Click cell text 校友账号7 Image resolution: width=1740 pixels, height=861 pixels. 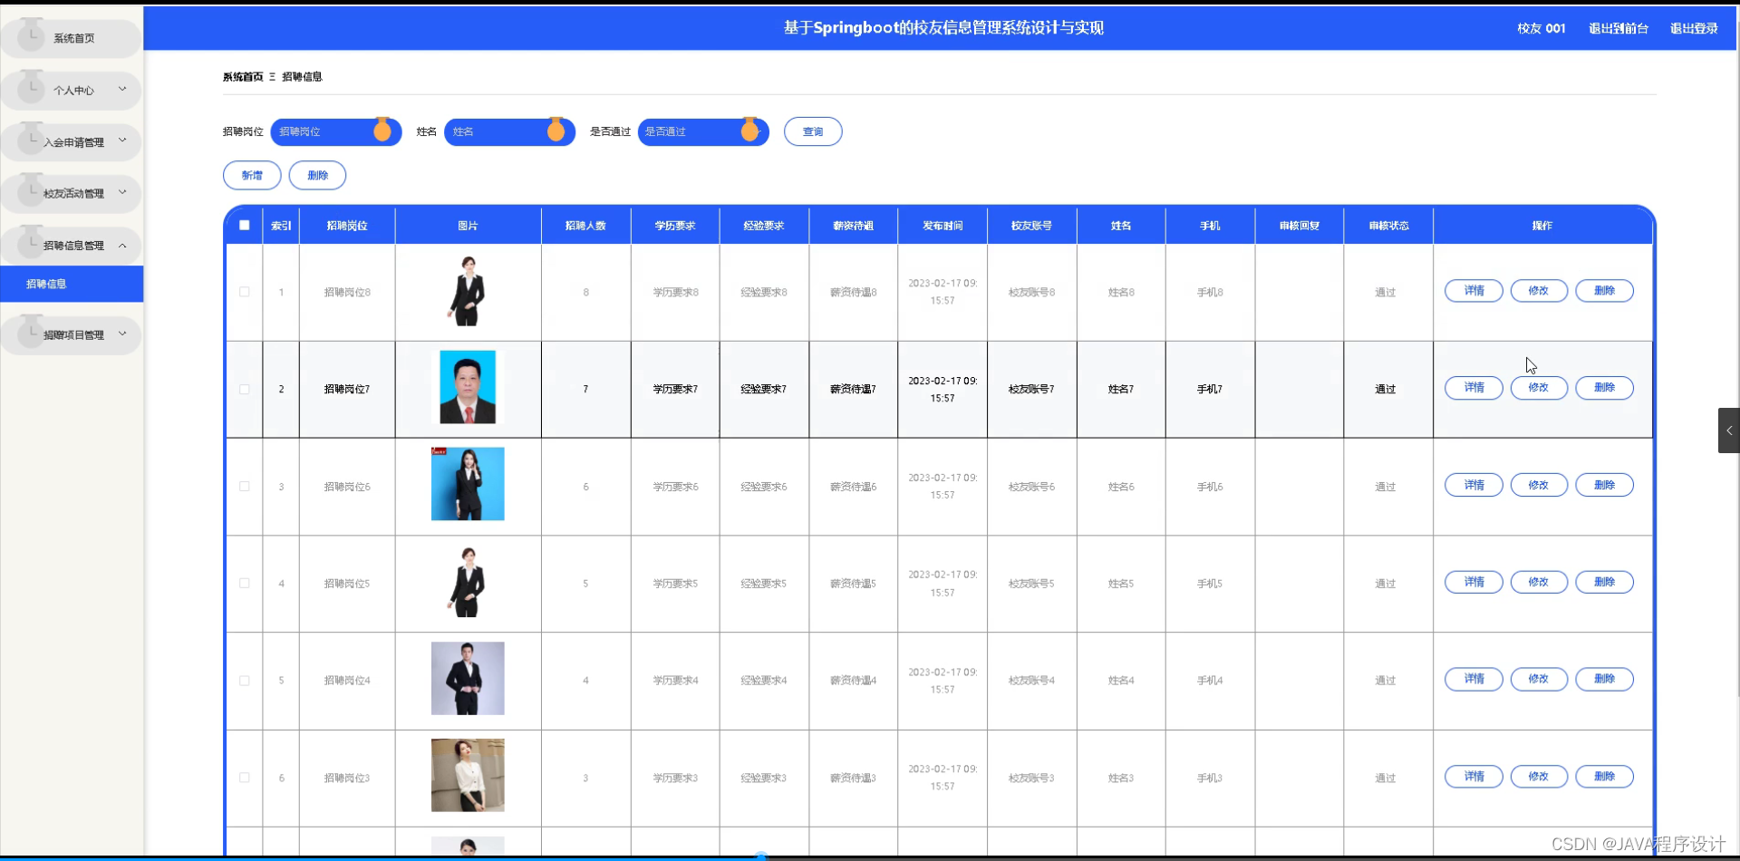tap(1031, 389)
